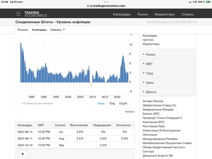Select the Chg% chart view option
Image resolution: width=212 pixels, height=159 pixels.
pos(123,103)
